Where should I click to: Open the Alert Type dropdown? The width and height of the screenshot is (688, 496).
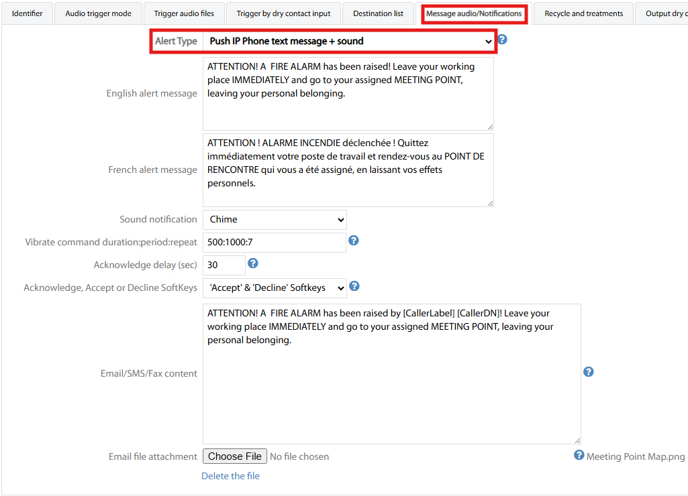click(349, 41)
